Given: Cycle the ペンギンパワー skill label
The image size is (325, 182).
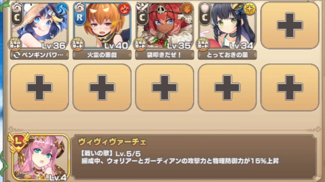Looking at the screenshot, I should click(39, 55).
